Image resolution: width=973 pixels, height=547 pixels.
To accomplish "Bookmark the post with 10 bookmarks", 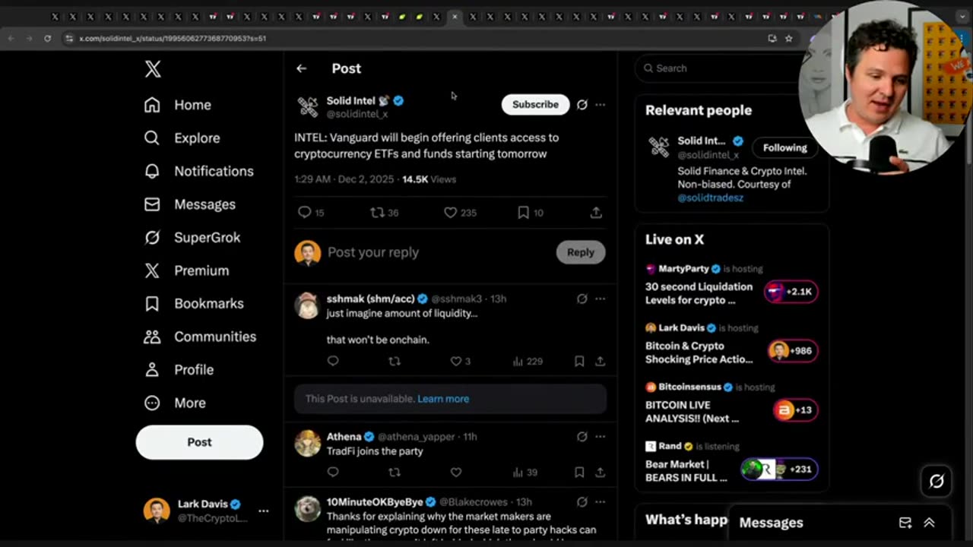I will click(531, 213).
